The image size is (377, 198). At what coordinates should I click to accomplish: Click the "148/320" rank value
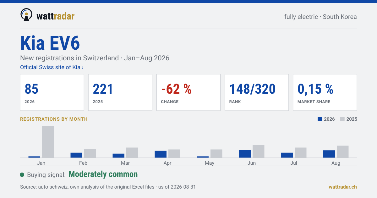(x=252, y=89)
